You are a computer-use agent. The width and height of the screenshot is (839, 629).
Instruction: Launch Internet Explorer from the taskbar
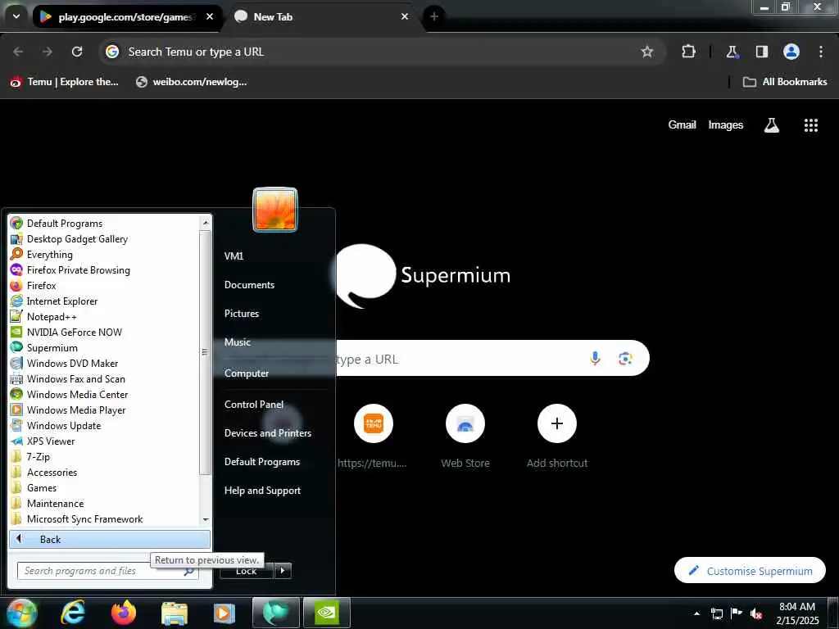pyautogui.click(x=72, y=613)
